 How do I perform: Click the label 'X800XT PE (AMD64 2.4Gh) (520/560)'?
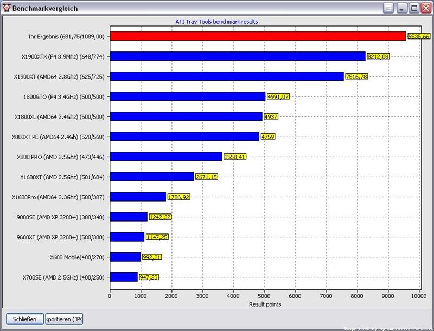[x=58, y=137]
